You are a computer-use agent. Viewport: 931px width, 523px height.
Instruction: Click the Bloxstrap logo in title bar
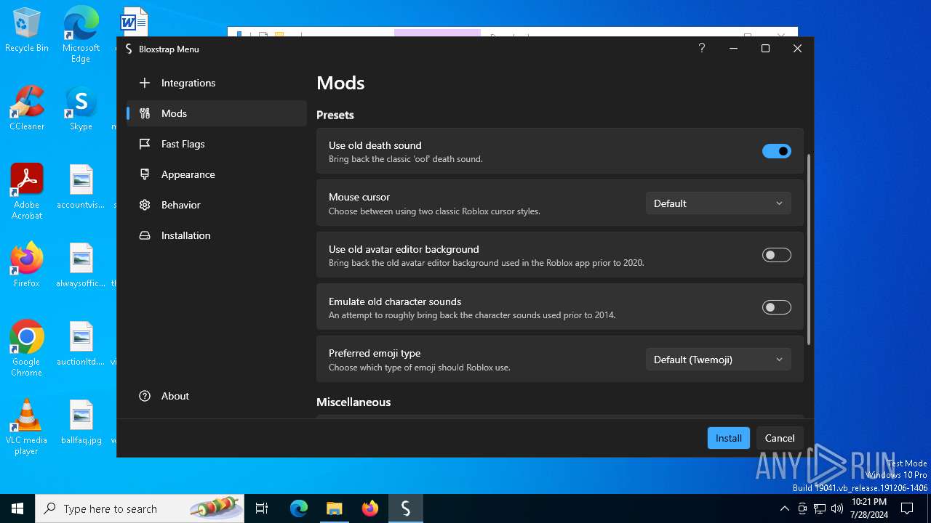pos(129,49)
